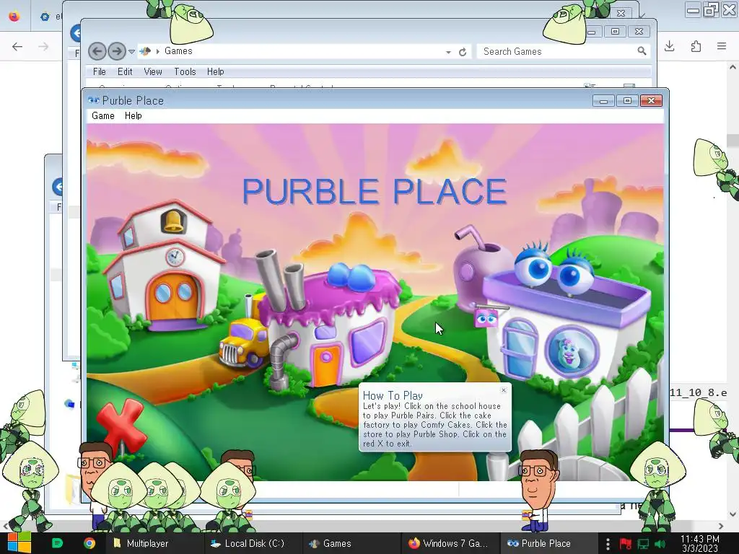Click Forward arrow in Games explorer window
This screenshot has width=739, height=554.
tap(117, 51)
